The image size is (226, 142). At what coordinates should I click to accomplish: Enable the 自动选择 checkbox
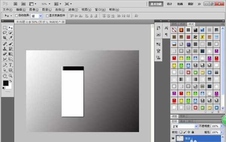tap(17, 15)
